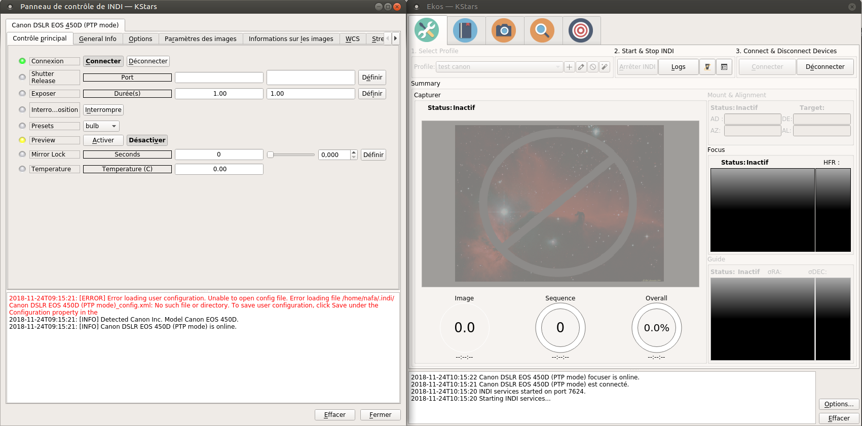Click the Capturer 'Status: Inactif' text
The image size is (862, 426).
(452, 108)
